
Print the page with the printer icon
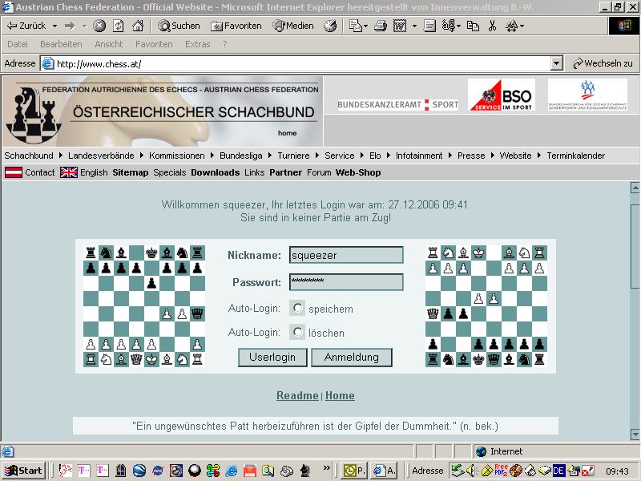coord(381,26)
